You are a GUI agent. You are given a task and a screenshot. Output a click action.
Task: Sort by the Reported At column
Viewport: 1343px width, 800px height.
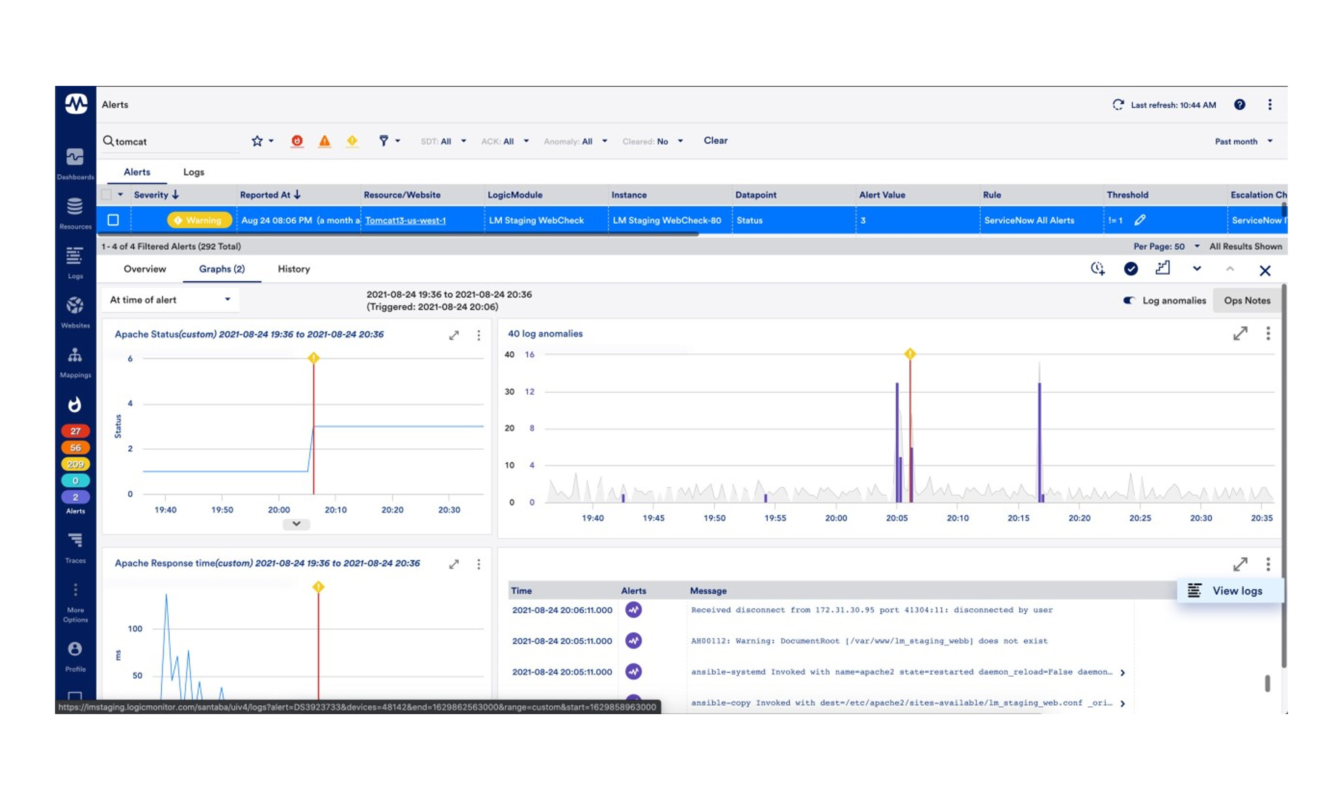(270, 195)
